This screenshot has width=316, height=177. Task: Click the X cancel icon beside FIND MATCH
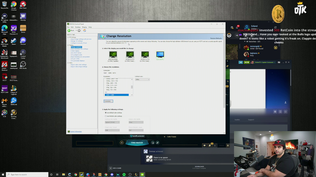121,143
